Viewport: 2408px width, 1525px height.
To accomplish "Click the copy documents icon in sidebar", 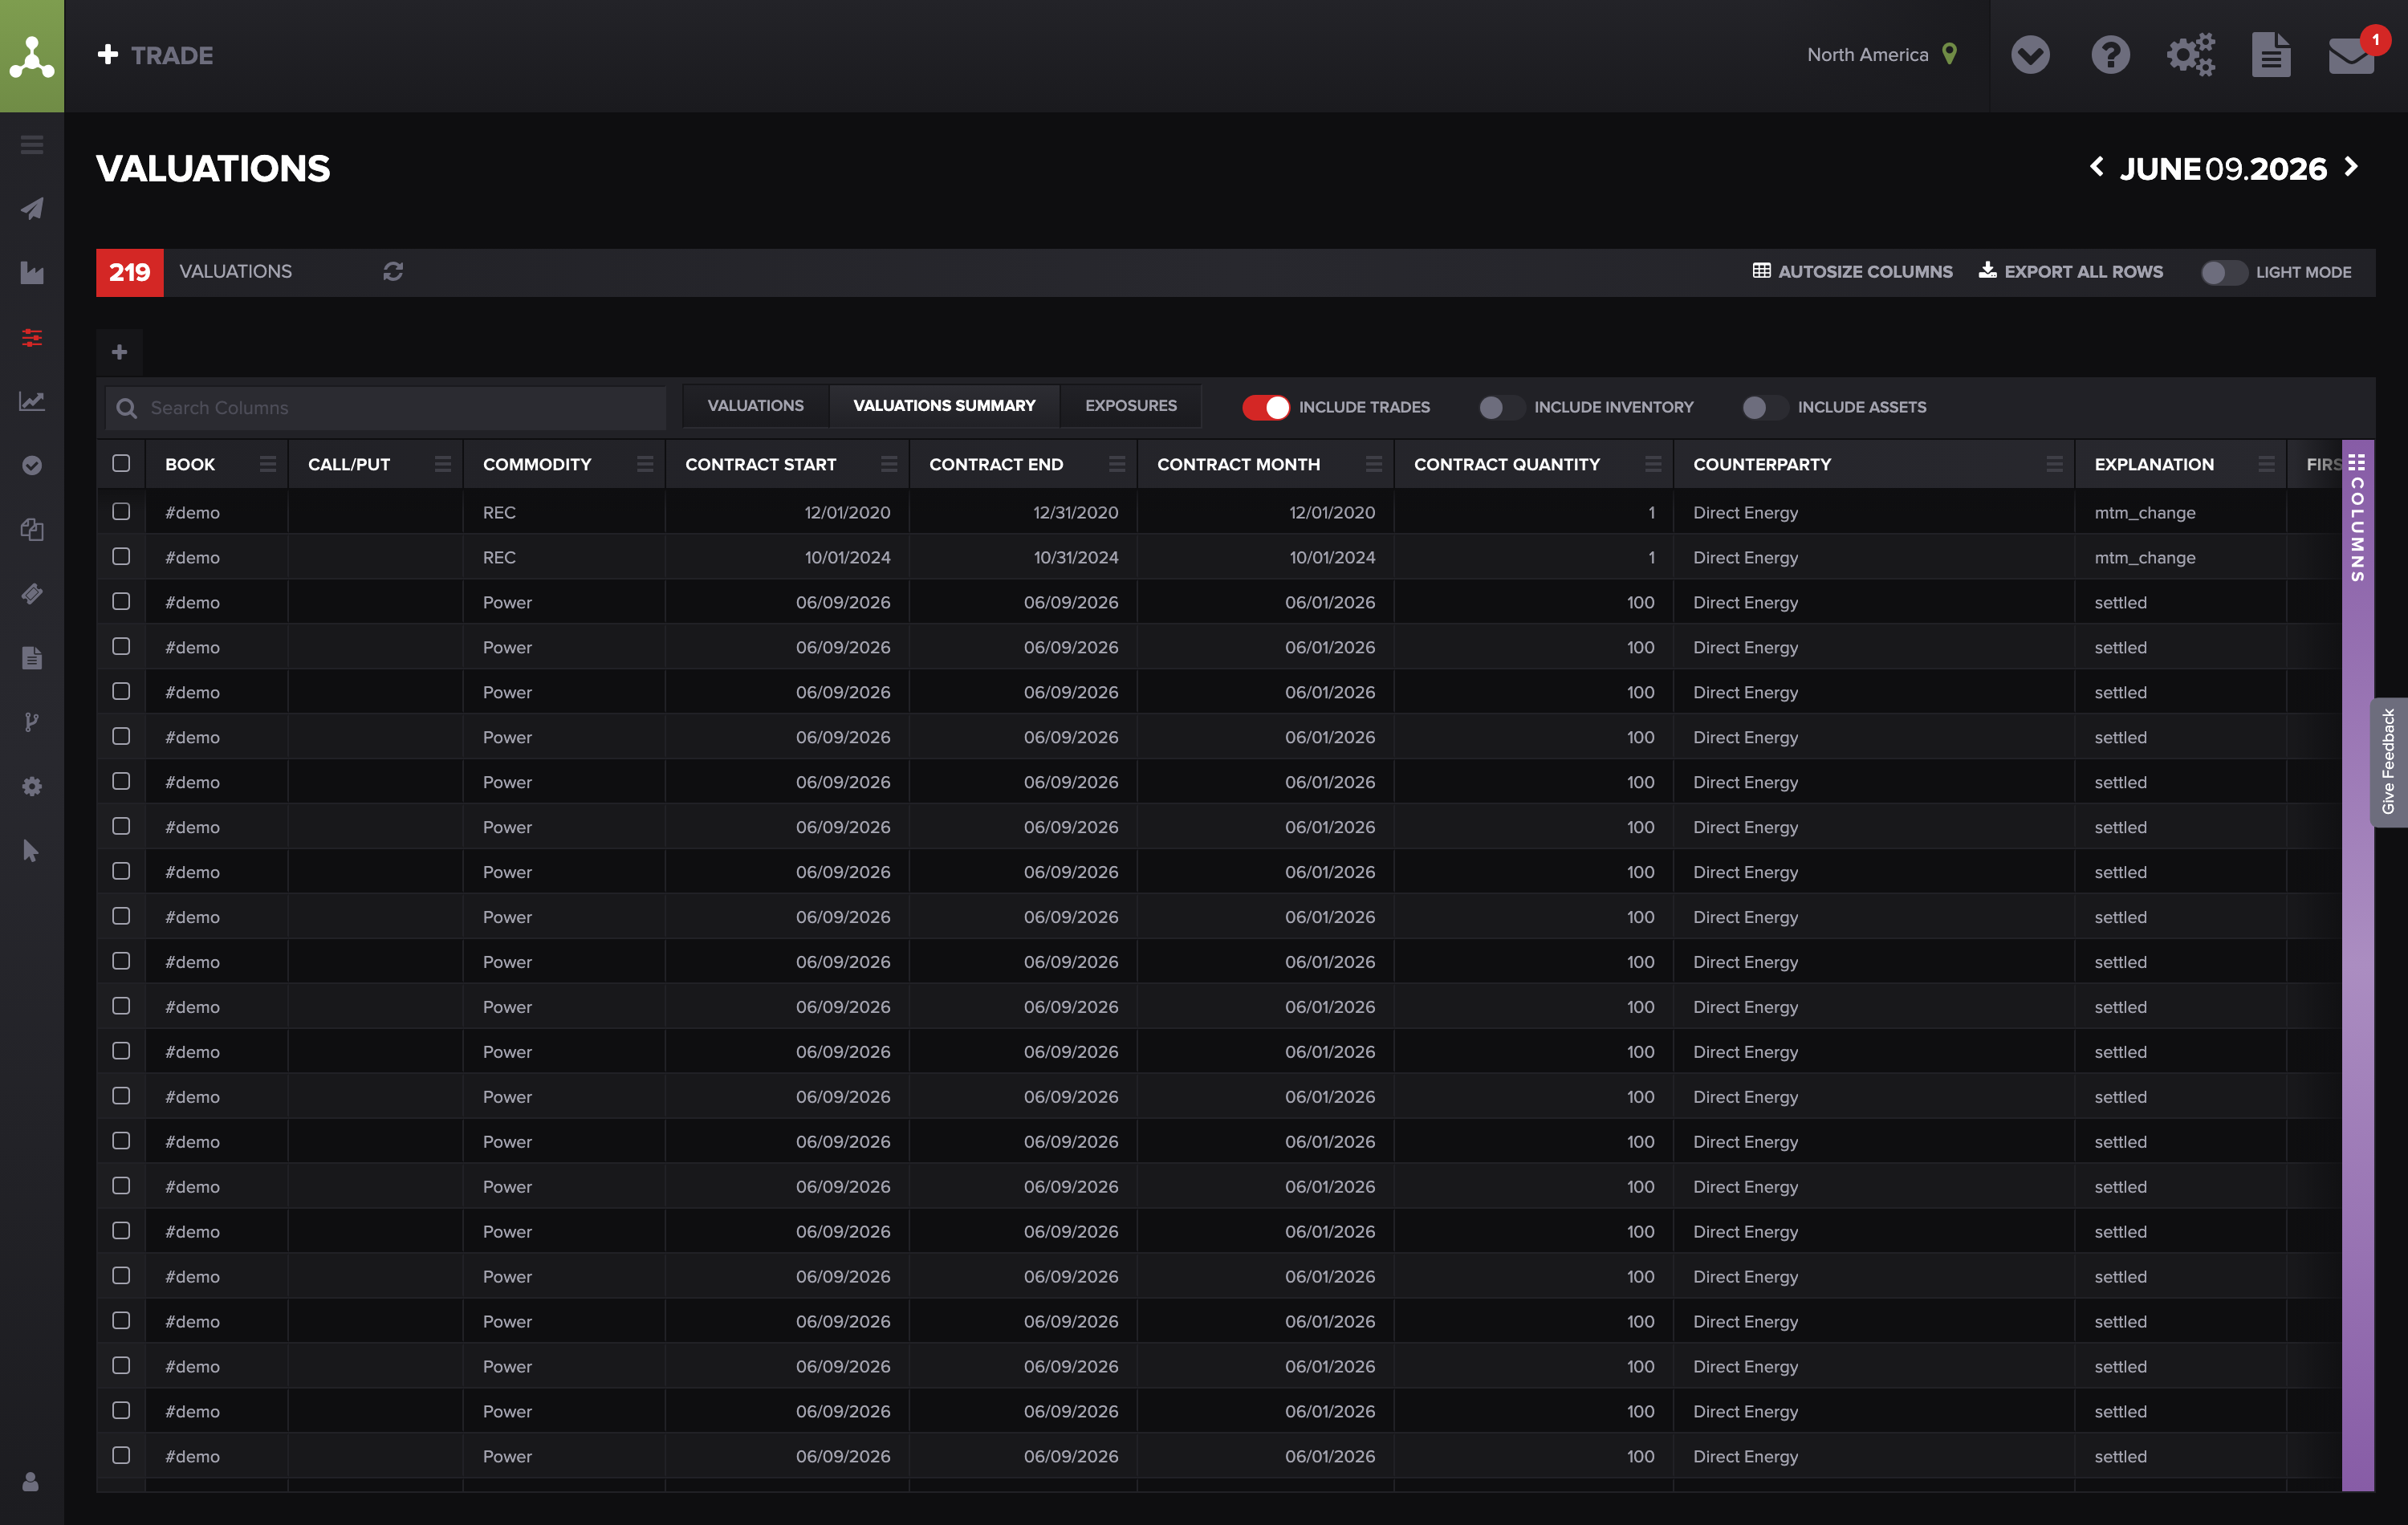I will click(32, 529).
